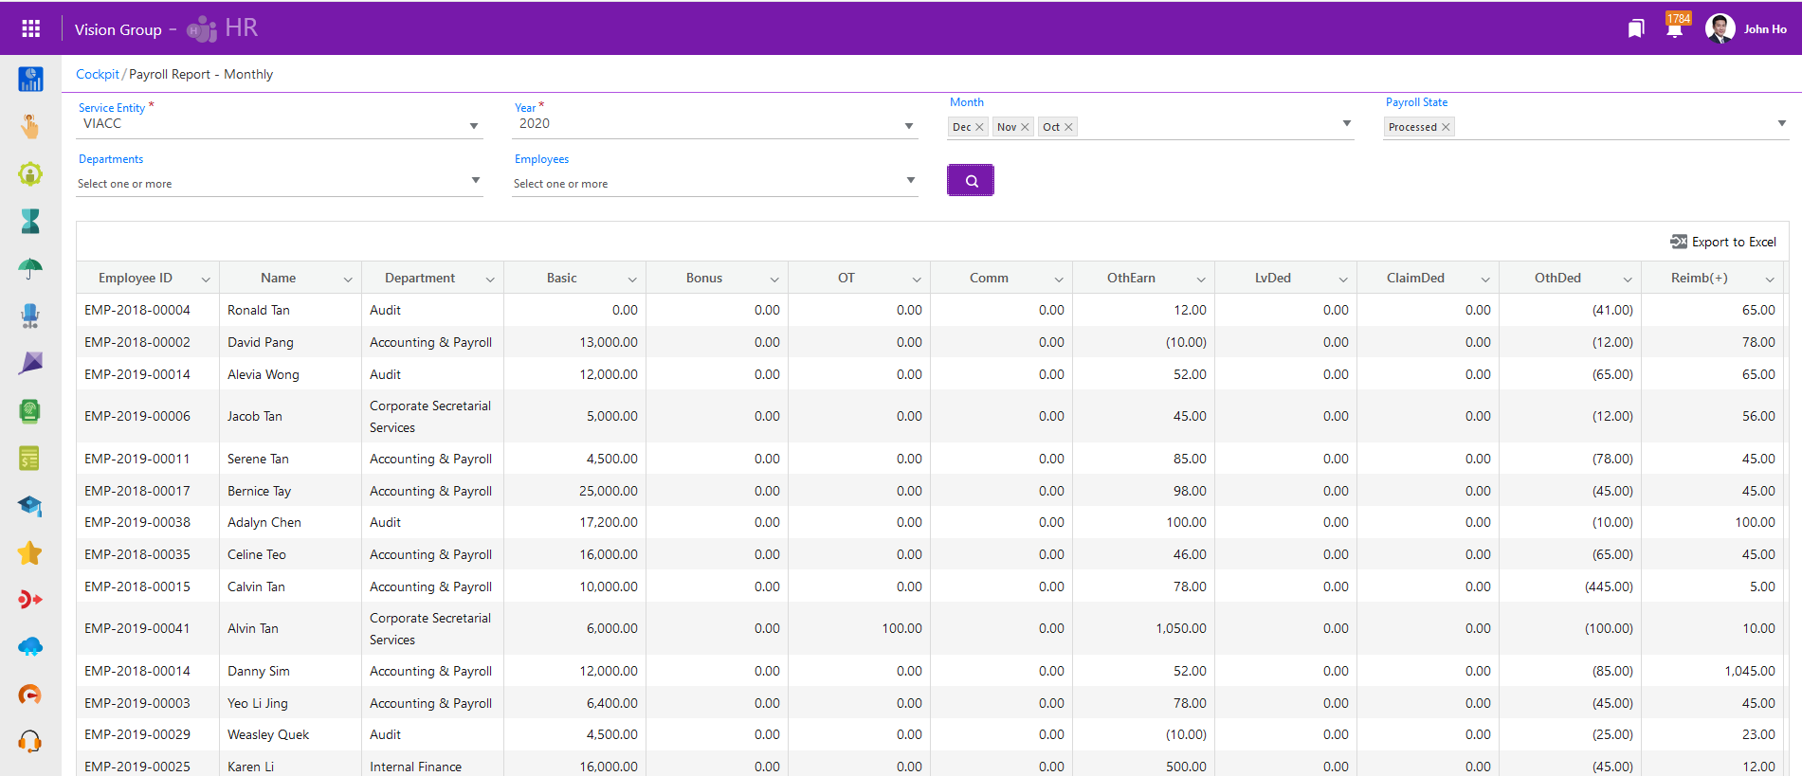Expand the Departments multi-select dropdown
Screen dimensions: 1802x776
[x=475, y=180]
